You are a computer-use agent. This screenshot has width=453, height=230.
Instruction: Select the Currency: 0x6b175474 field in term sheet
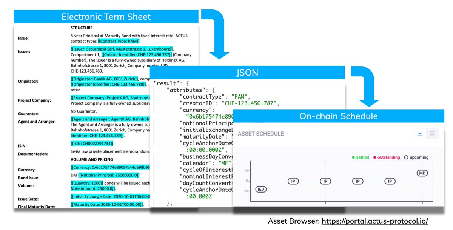[x=110, y=167]
